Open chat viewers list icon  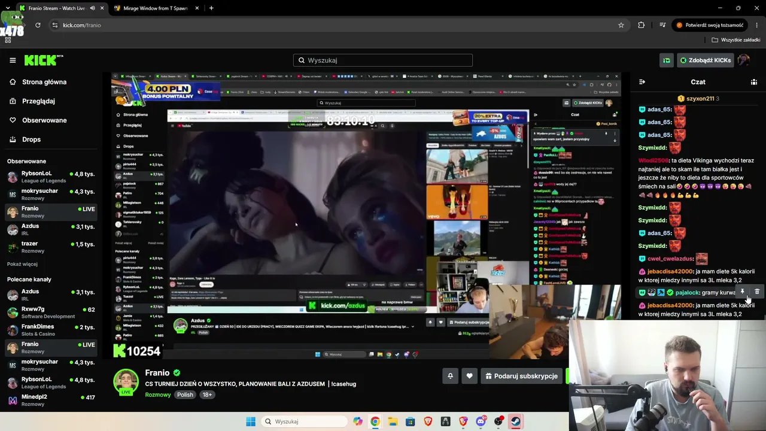point(754,82)
